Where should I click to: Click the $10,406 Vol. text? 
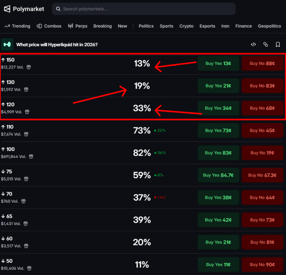tap(13, 268)
